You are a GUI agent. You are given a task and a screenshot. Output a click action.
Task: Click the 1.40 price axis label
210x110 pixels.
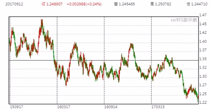coord(203,41)
